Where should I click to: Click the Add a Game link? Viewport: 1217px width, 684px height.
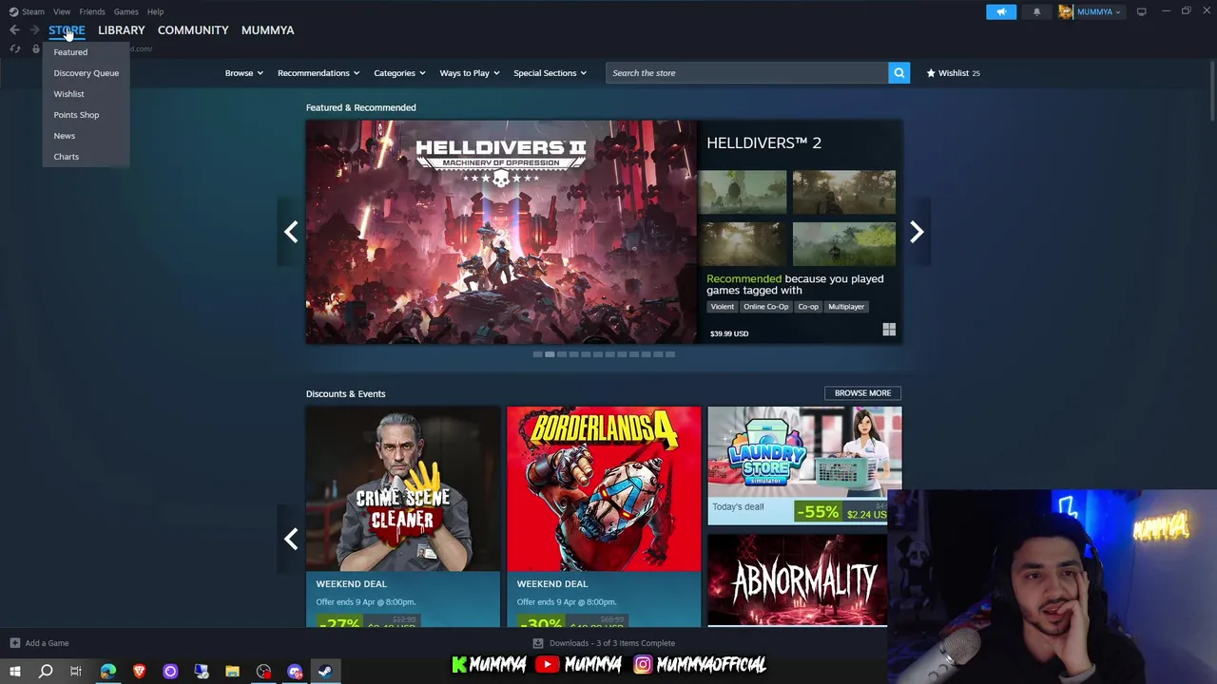coord(47,643)
